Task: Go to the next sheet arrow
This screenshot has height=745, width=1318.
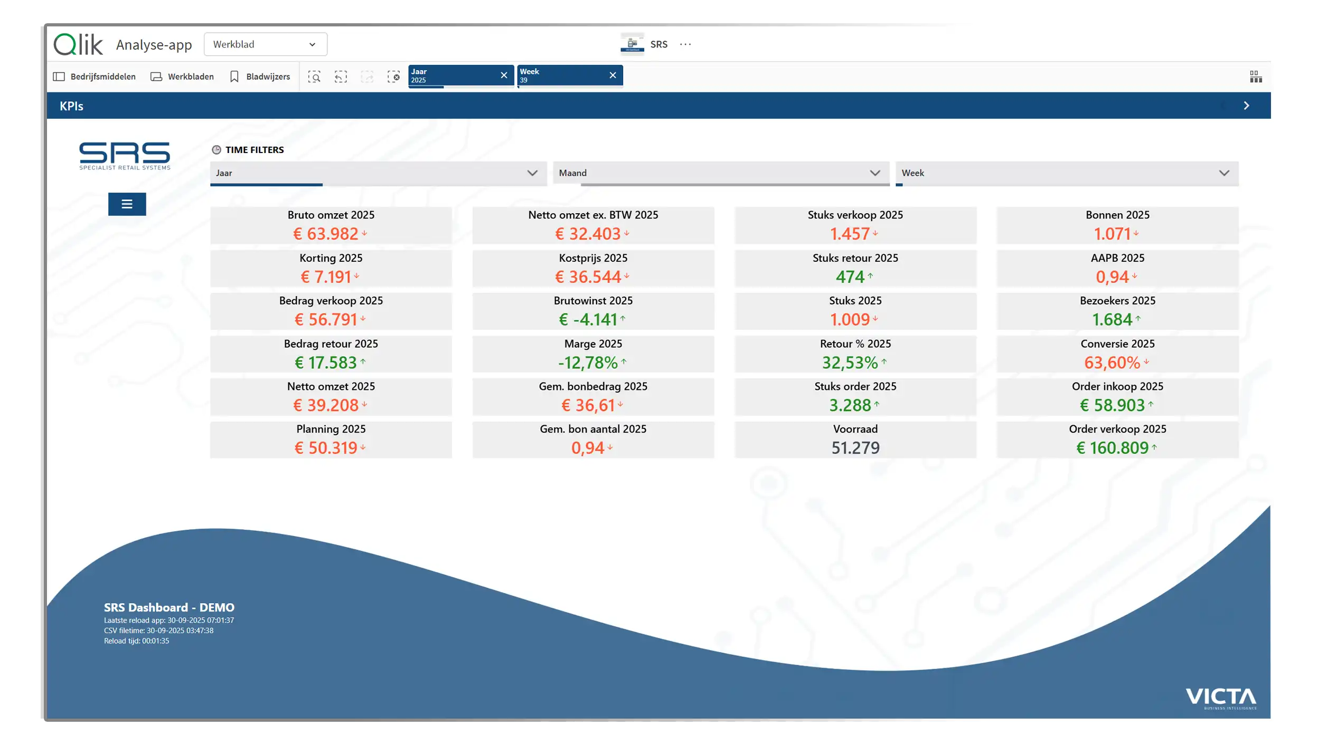Action: (x=1246, y=106)
